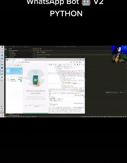Reload the WhatsApp Web page
Image resolution: width=127 pixels, height=163 pixels.
coord(13,62)
